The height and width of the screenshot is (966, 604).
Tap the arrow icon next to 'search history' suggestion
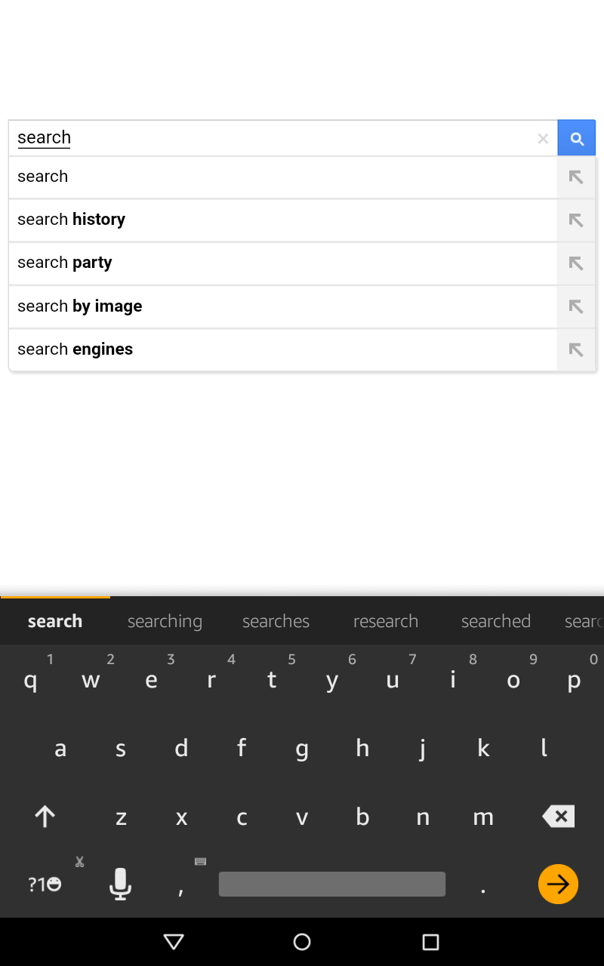(575, 220)
